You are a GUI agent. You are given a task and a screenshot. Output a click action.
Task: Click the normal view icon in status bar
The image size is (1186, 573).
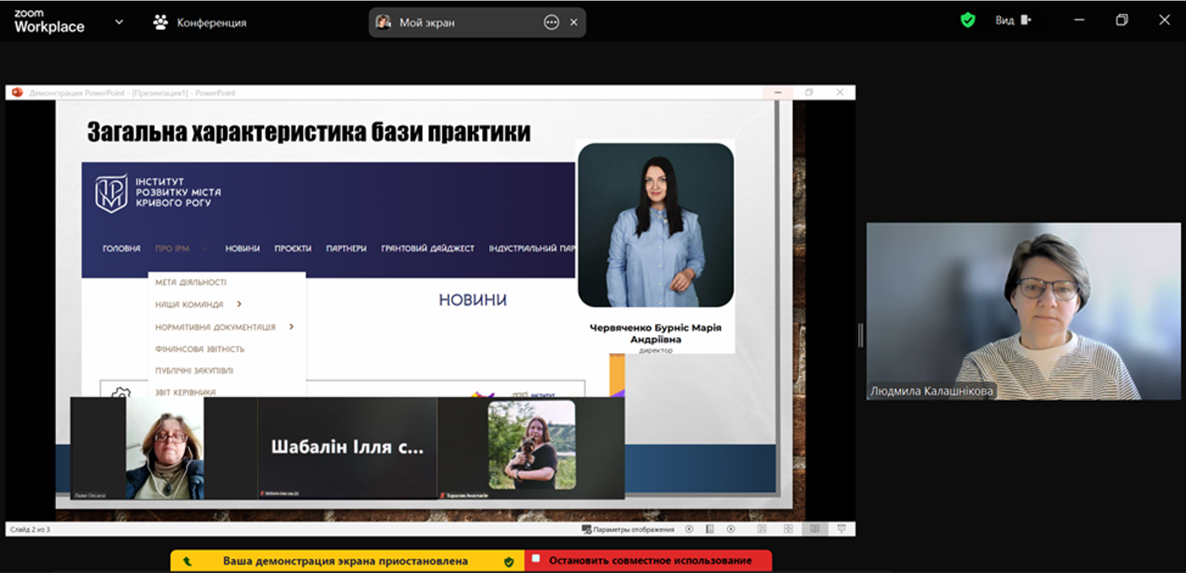[762, 529]
